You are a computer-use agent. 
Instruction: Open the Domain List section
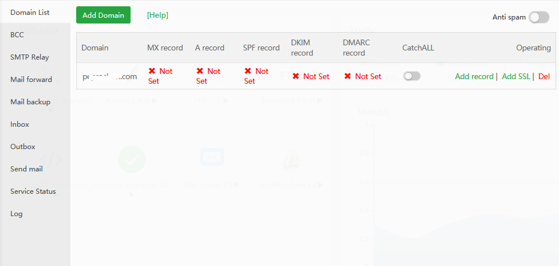tap(30, 13)
